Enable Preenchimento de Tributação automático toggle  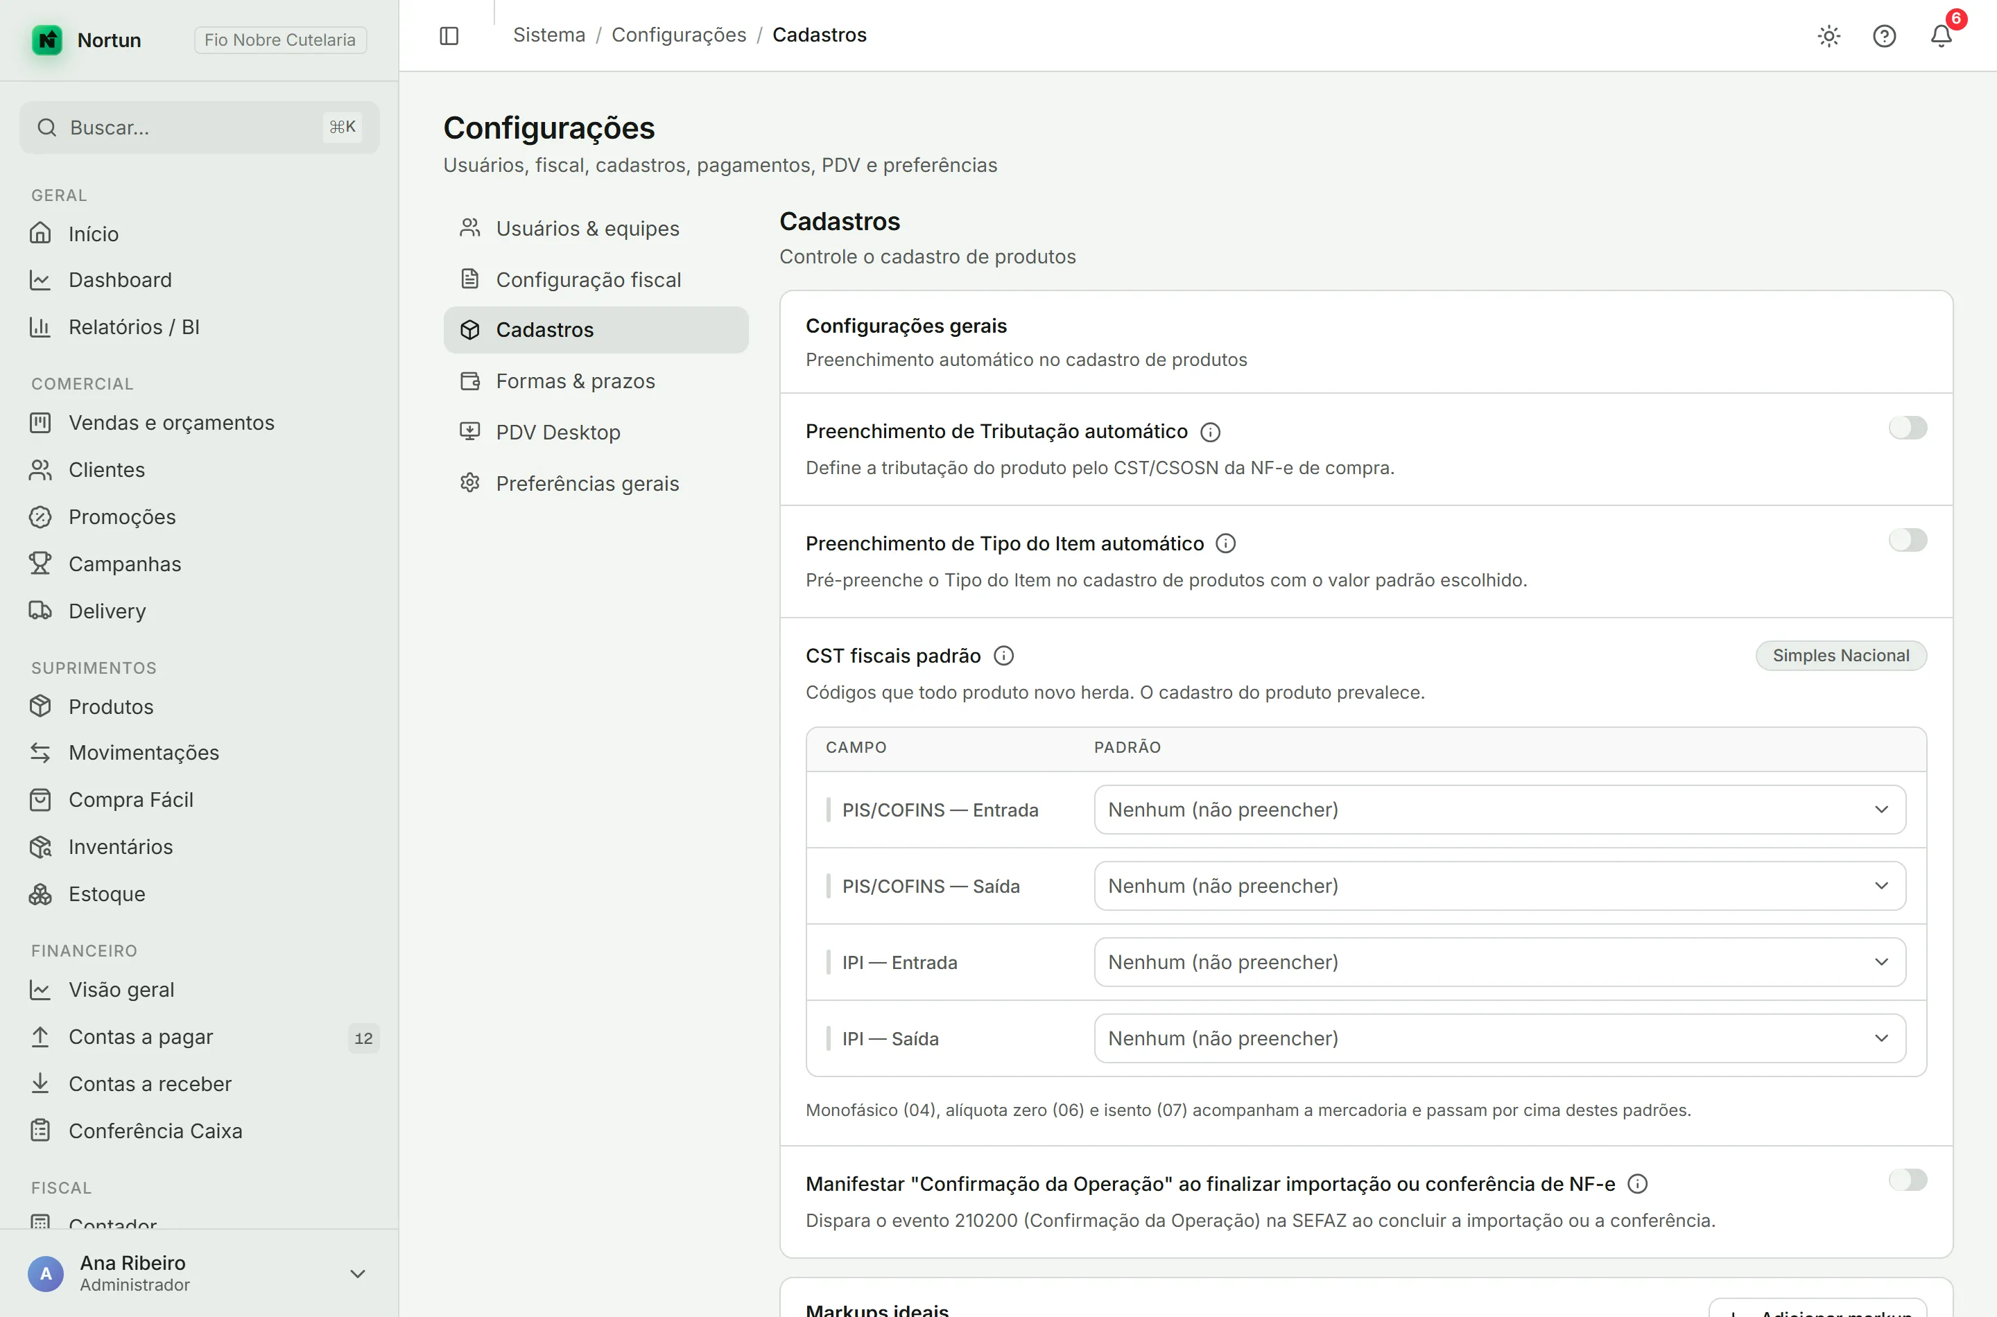tap(1907, 428)
